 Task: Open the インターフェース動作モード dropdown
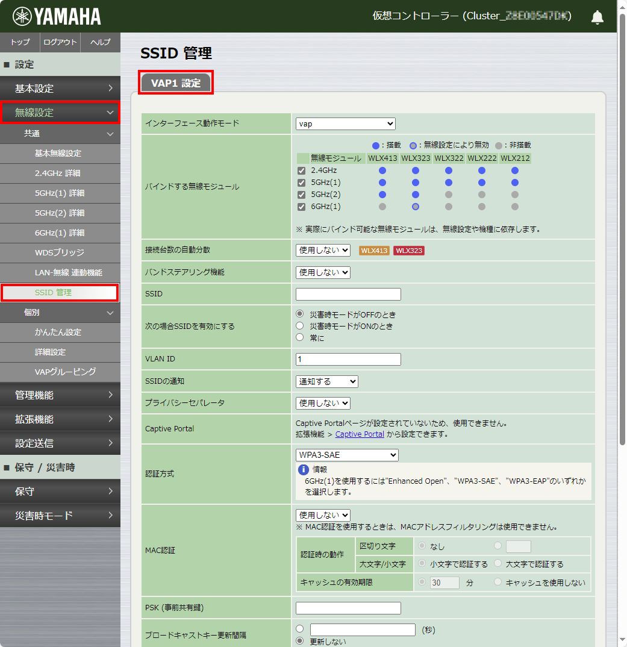click(345, 123)
